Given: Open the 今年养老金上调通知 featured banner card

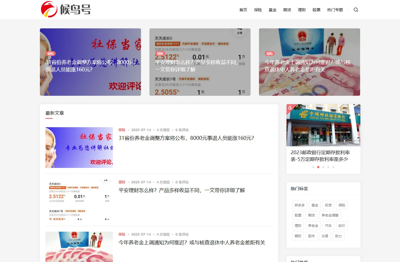Looking at the screenshot, I should click(x=310, y=62).
